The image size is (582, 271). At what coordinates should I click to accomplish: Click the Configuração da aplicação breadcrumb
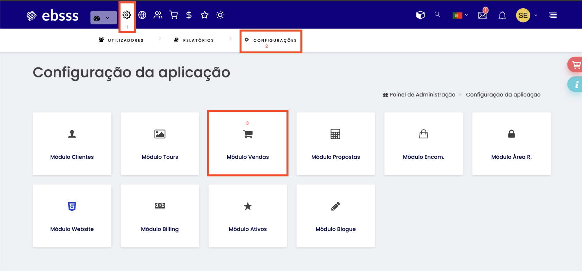click(x=503, y=94)
